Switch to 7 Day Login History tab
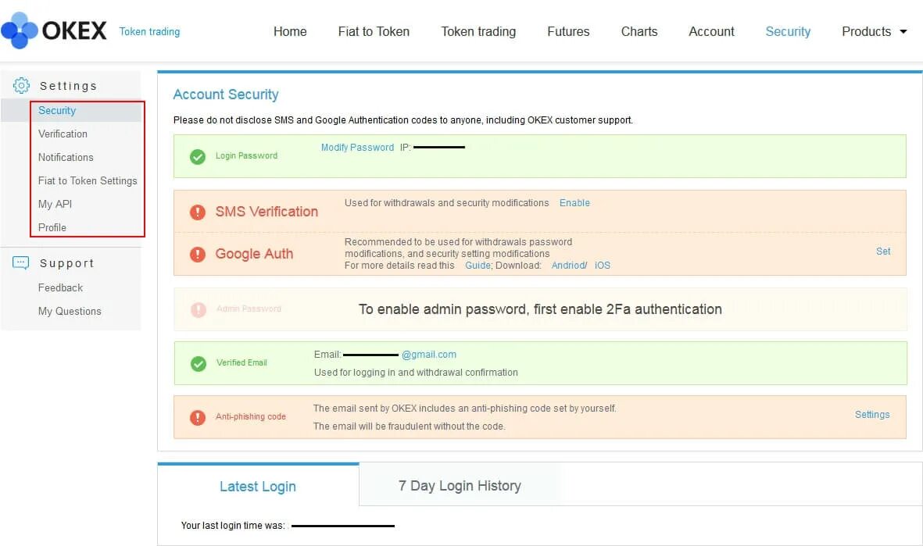Screen dimensions: 923x546 pyautogui.click(x=460, y=486)
